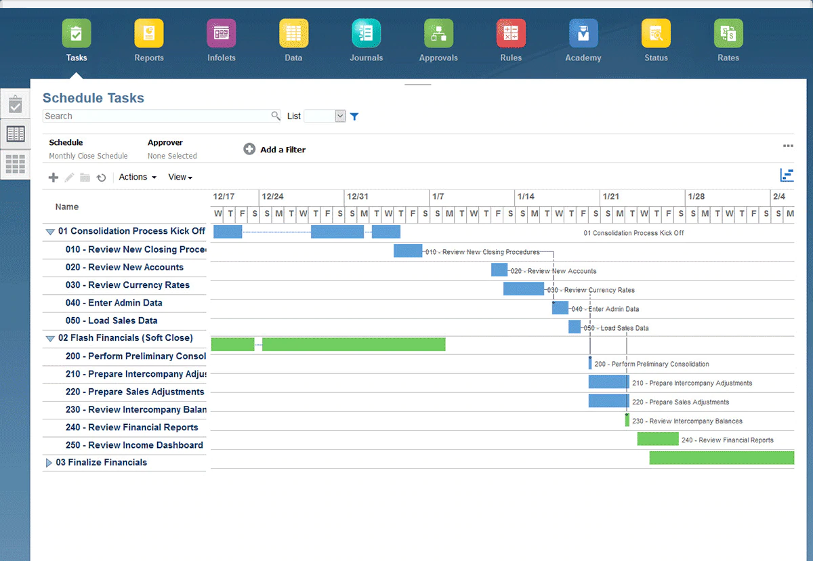This screenshot has width=813, height=561.
Task: Open the Rates icon
Action: tap(728, 33)
